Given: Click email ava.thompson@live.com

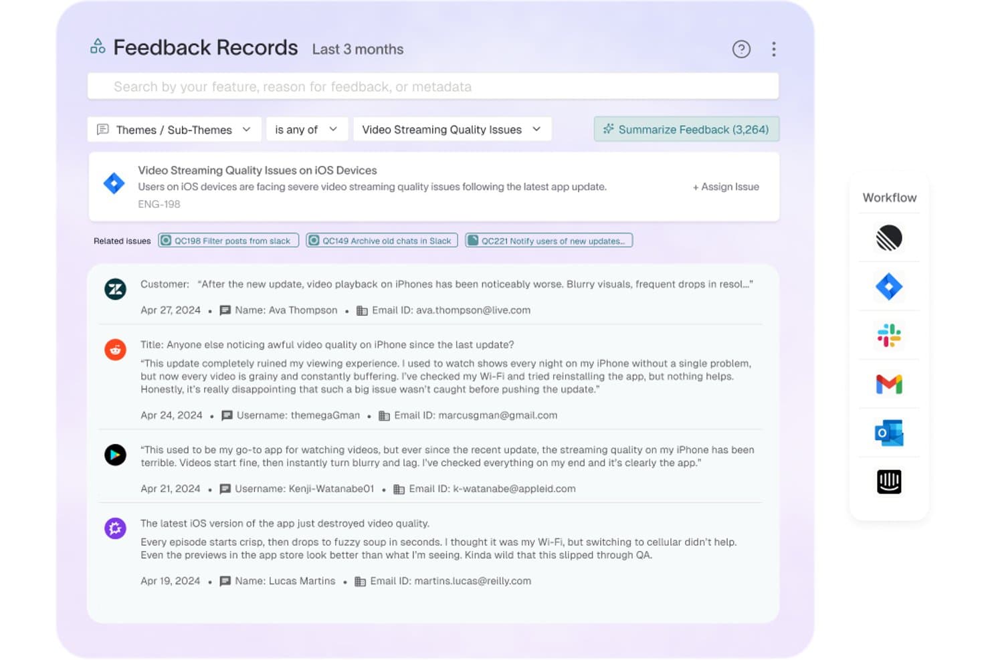Looking at the screenshot, I should pos(473,310).
